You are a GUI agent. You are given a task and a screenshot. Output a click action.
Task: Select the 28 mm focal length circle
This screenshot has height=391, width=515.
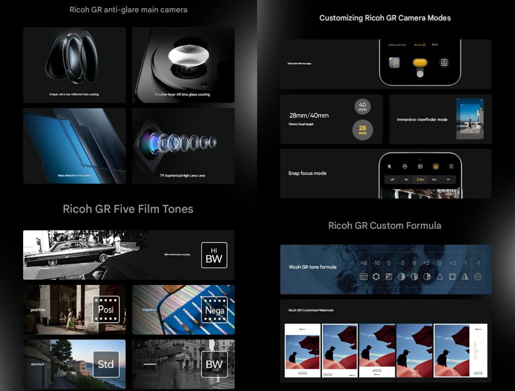(362, 130)
